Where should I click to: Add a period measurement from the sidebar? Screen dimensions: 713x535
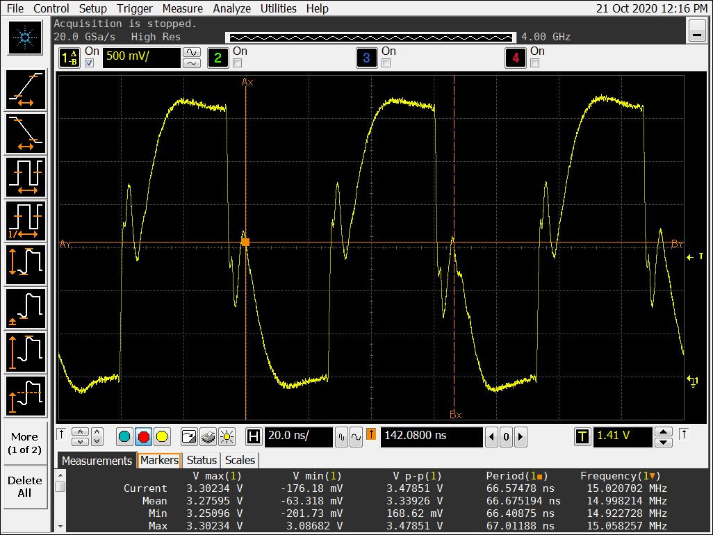click(26, 177)
